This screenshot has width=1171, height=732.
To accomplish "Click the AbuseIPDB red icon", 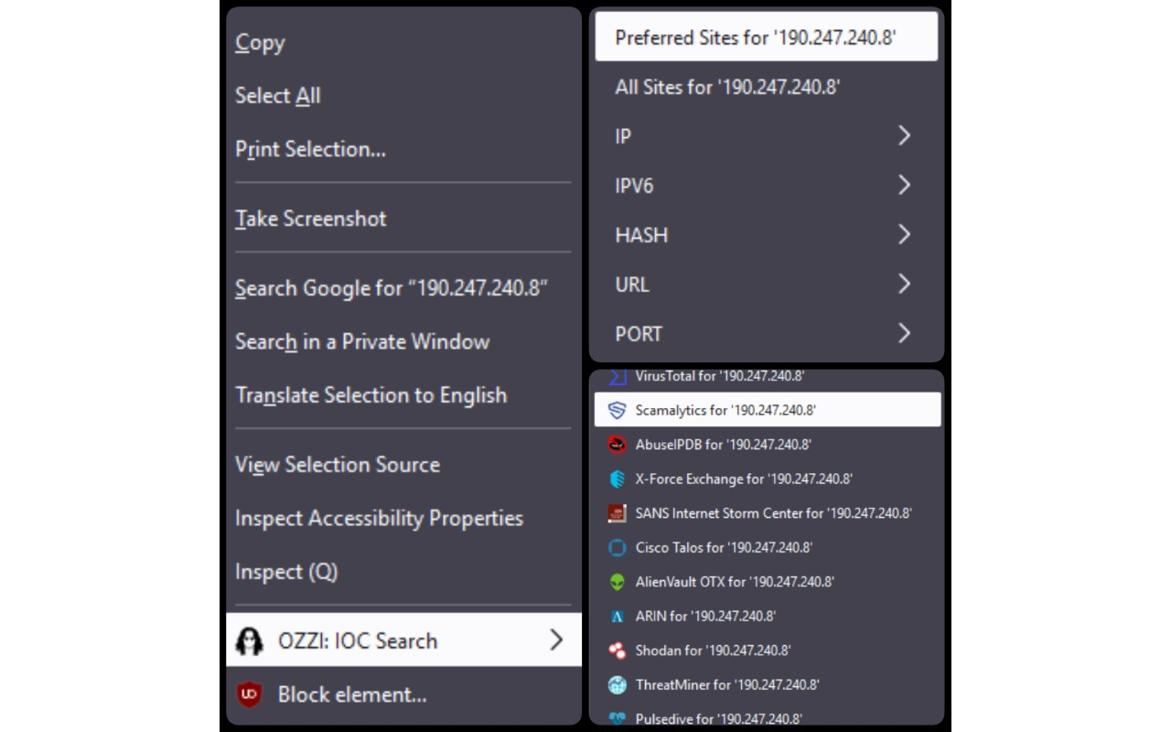I will (618, 445).
